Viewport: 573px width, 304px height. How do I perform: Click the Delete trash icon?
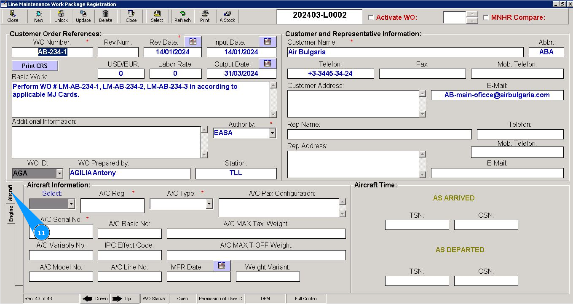[105, 16]
